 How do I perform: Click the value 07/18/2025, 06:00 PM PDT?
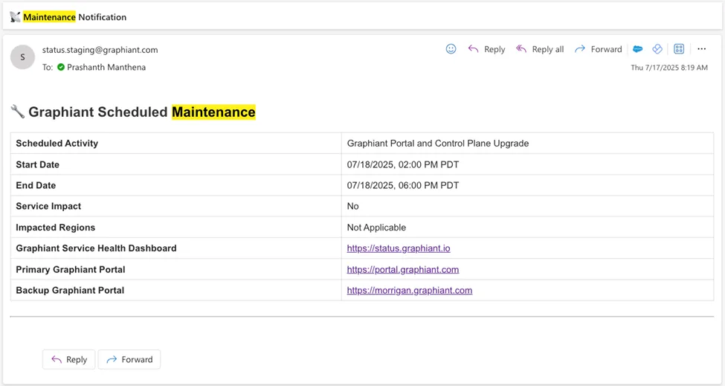tap(403, 185)
